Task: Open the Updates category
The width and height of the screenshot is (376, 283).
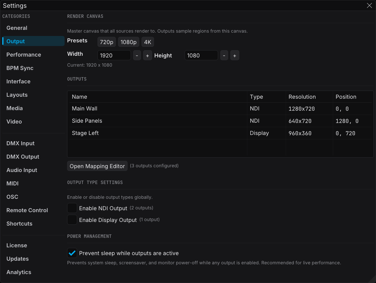Action: point(33,259)
